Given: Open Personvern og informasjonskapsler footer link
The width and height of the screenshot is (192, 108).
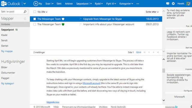Looking at the screenshot, I should (x=79, y=107).
